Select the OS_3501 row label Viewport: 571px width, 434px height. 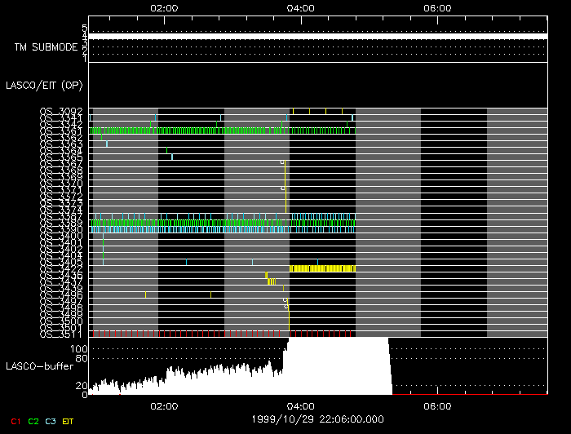[61, 327]
